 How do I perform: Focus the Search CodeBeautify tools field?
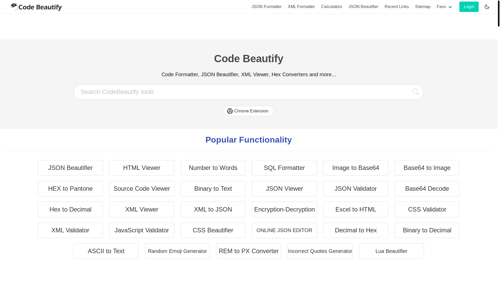pyautogui.click(x=249, y=92)
